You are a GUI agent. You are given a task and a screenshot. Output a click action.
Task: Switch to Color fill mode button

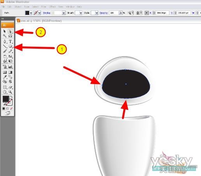[x=4, y=109]
